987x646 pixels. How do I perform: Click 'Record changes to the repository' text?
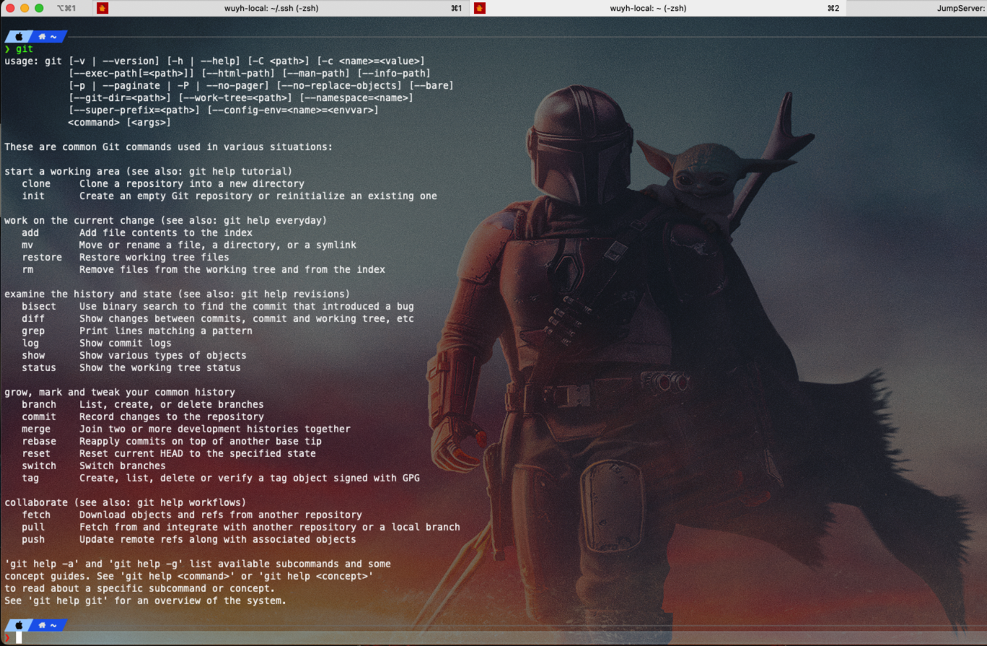(x=172, y=417)
